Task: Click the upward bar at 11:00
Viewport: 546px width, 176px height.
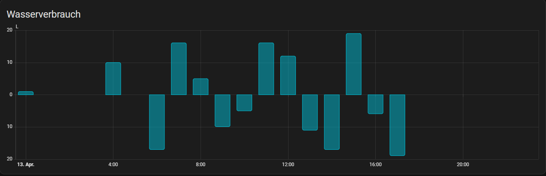Action: click(x=266, y=69)
